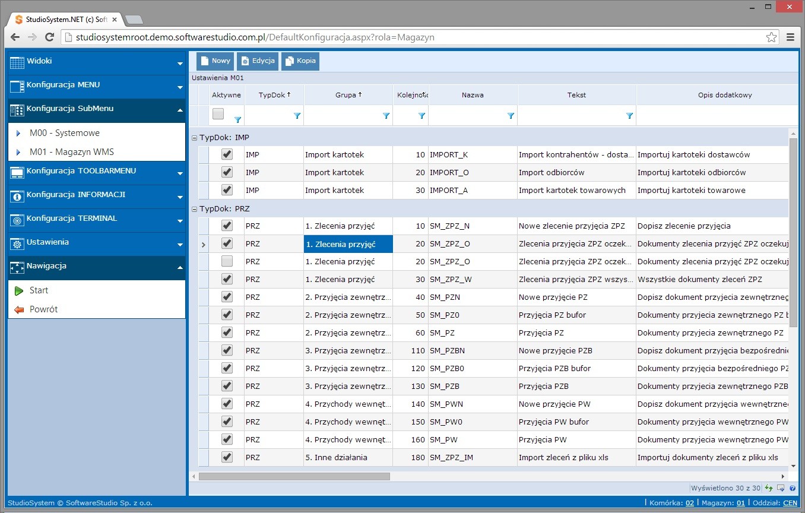Click the Widoki grid icon in sidebar
805x513 pixels.
(x=17, y=62)
